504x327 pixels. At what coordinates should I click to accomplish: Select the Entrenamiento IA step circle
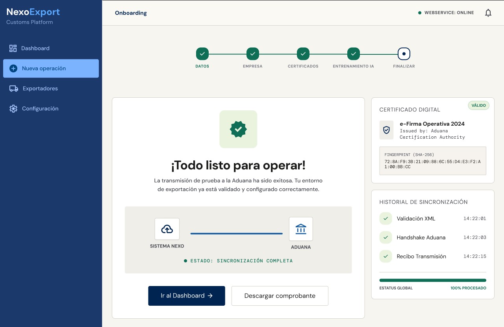tap(354, 54)
